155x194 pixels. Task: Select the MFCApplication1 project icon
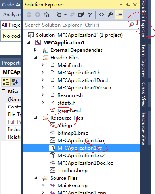coord(38,42)
